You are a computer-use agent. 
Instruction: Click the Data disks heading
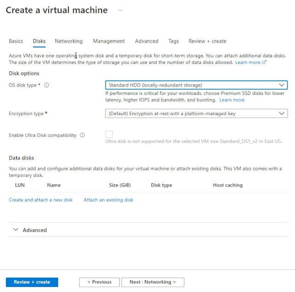22,158
